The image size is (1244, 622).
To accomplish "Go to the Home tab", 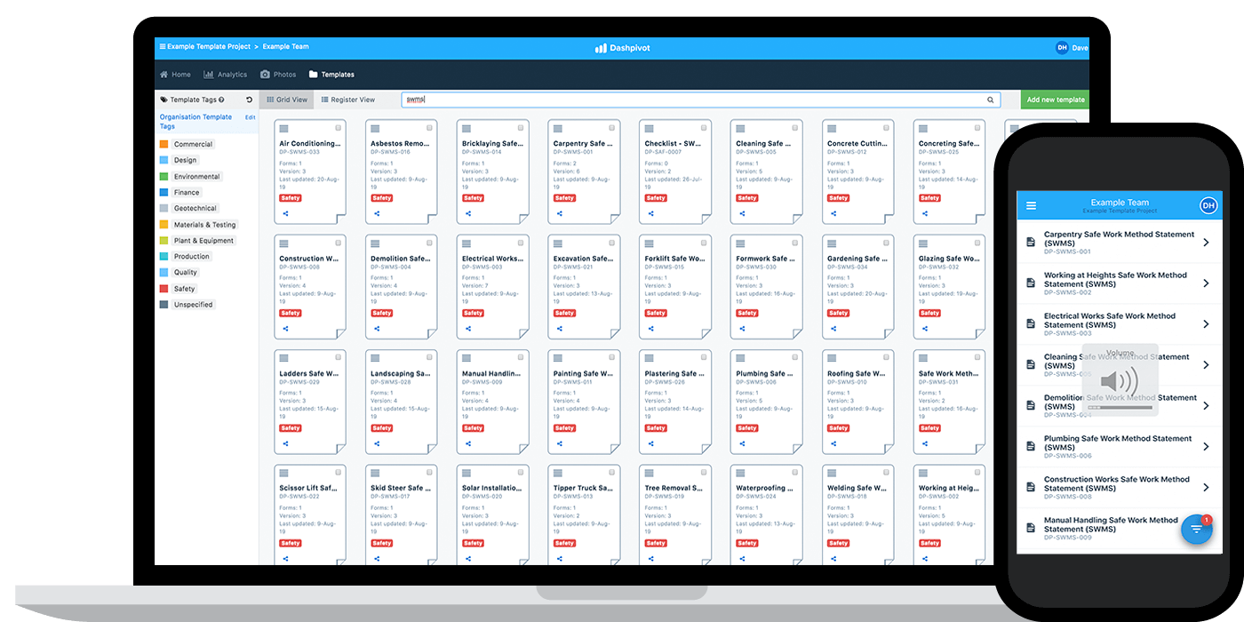I will pos(175,75).
